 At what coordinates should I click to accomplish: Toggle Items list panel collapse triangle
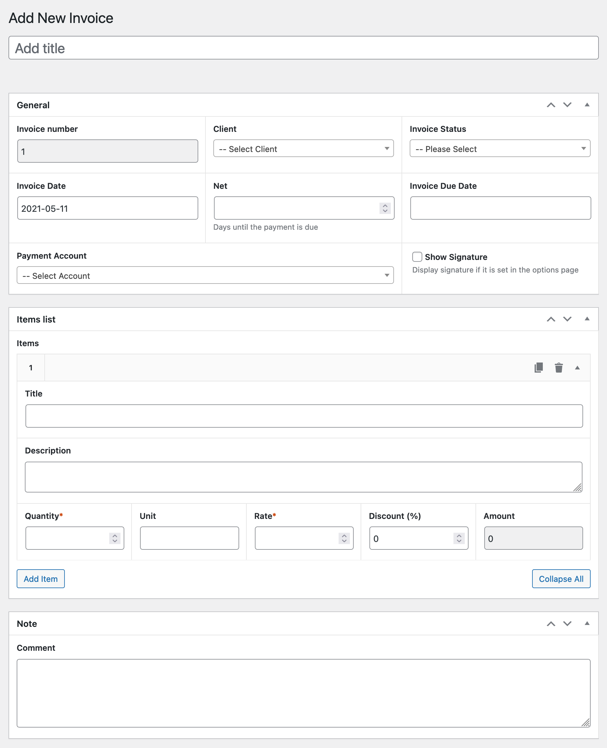coord(587,318)
